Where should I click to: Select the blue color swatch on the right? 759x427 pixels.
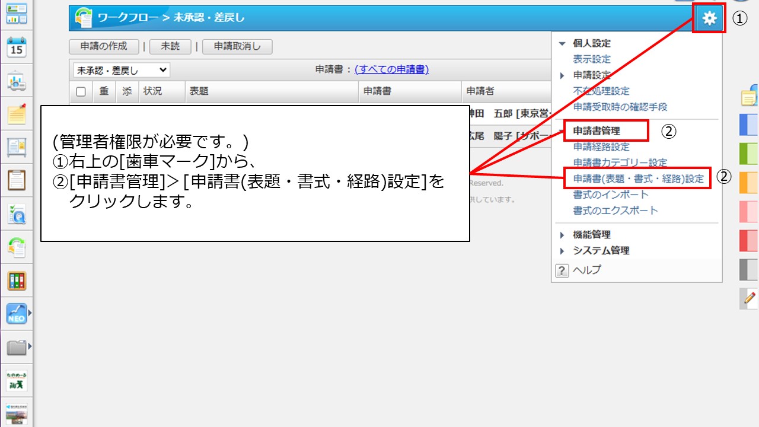click(x=748, y=126)
